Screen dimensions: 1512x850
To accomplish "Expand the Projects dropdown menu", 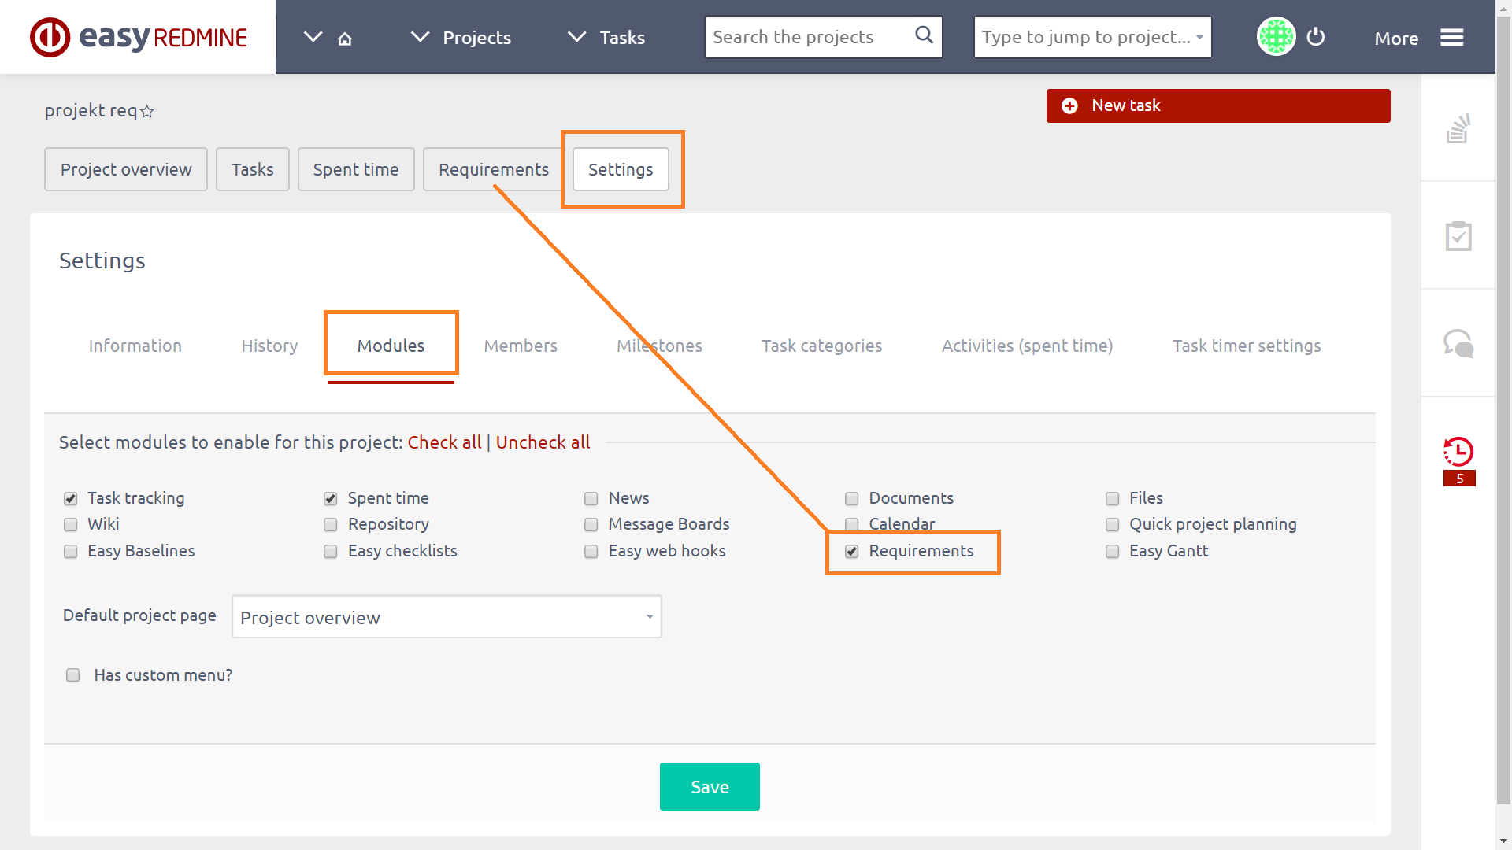I will (x=461, y=38).
